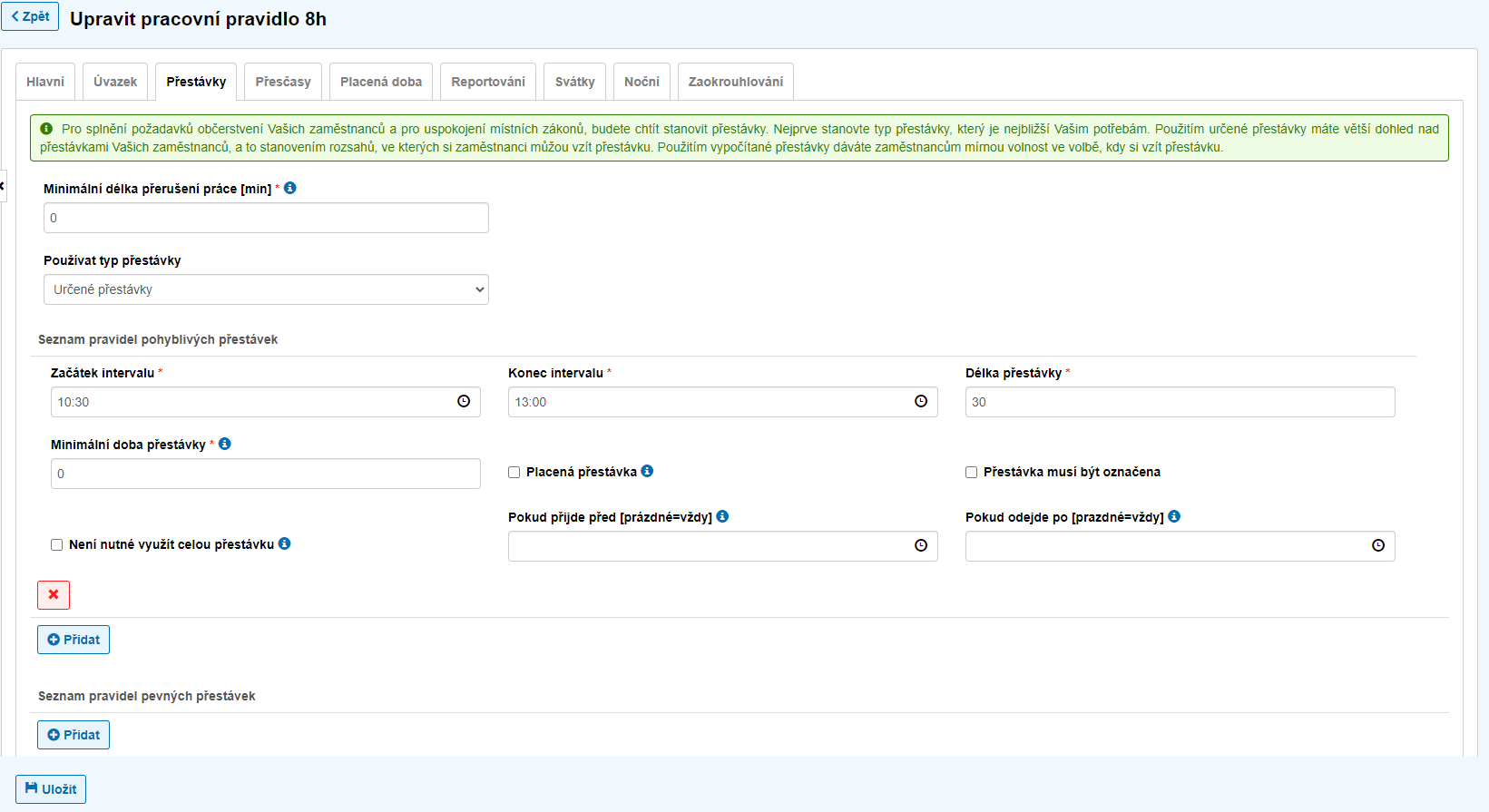This screenshot has width=1489, height=812.
Task: Expand the Používat typ přestávky dropdown
Action: pos(266,289)
